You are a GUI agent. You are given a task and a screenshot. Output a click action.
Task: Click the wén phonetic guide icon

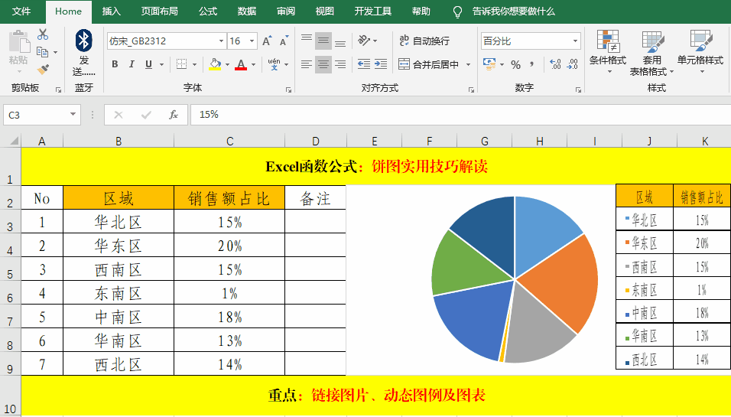pos(274,64)
